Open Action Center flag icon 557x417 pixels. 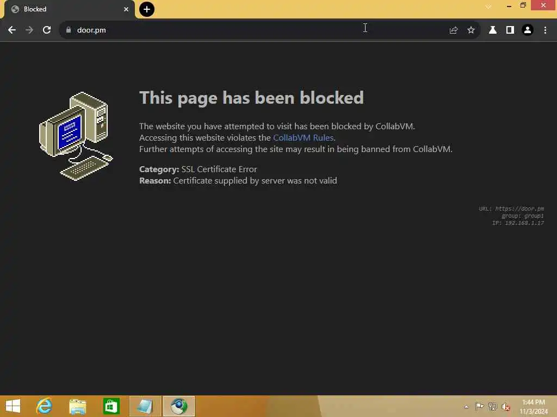[x=479, y=406]
